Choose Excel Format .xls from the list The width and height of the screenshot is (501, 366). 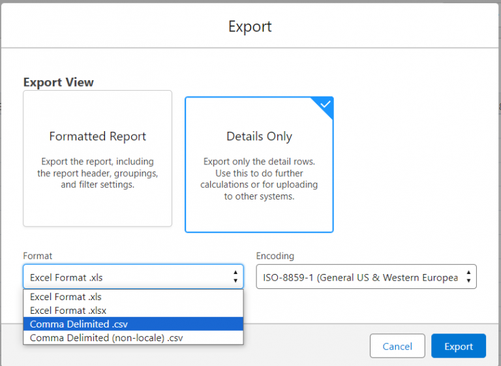coord(65,297)
